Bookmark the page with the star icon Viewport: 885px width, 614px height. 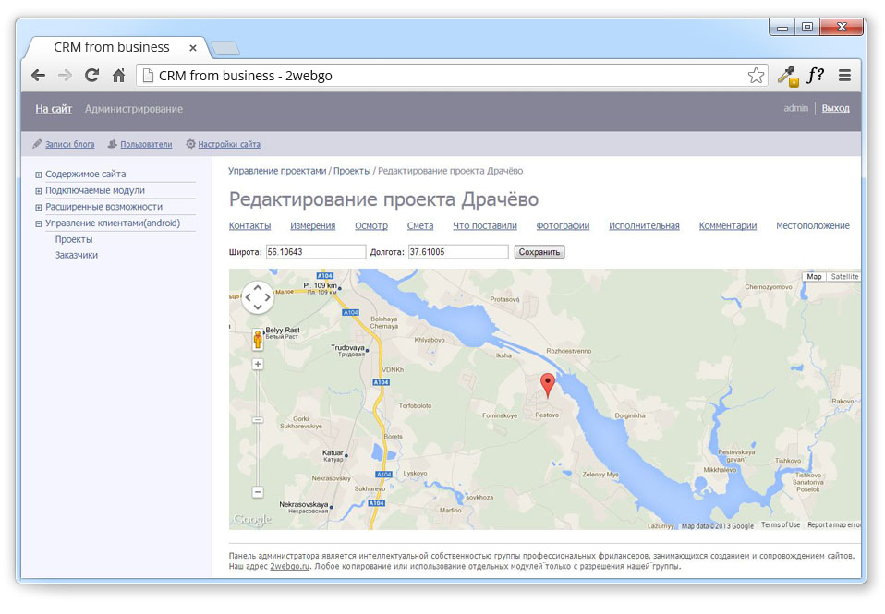tap(756, 75)
